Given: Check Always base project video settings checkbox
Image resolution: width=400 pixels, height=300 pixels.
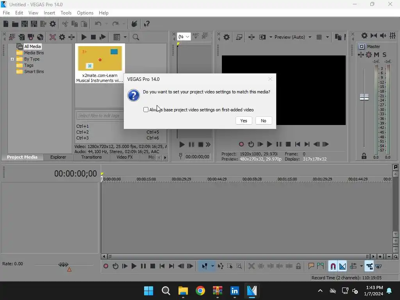Looking at the screenshot, I should pyautogui.click(x=146, y=110).
